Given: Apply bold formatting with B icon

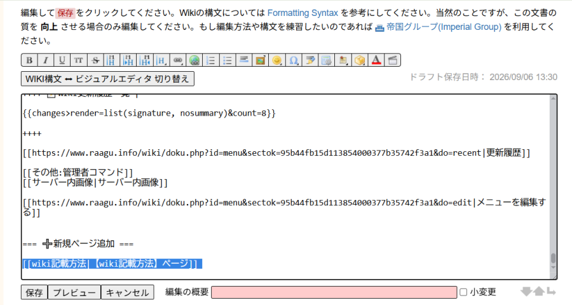Looking at the screenshot, I should (29, 60).
